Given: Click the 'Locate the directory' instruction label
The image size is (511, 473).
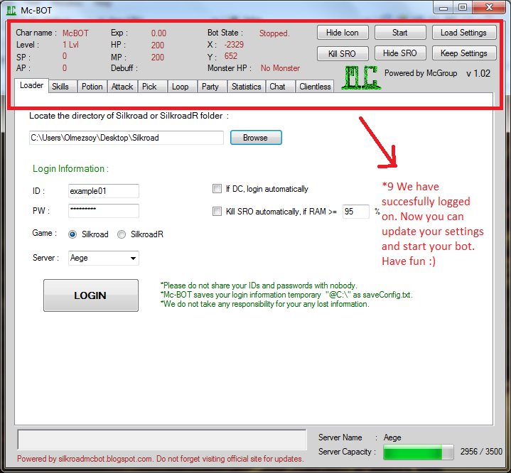Looking at the screenshot, I should tap(129, 116).
